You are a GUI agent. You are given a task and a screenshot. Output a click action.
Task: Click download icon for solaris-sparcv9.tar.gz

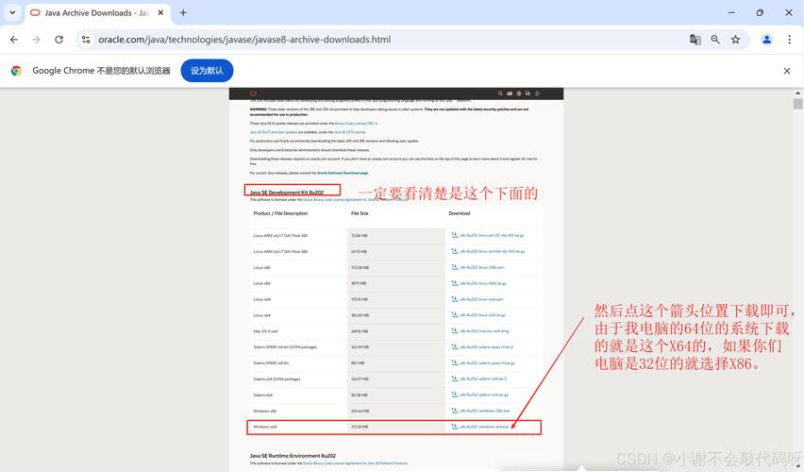pyautogui.click(x=454, y=362)
